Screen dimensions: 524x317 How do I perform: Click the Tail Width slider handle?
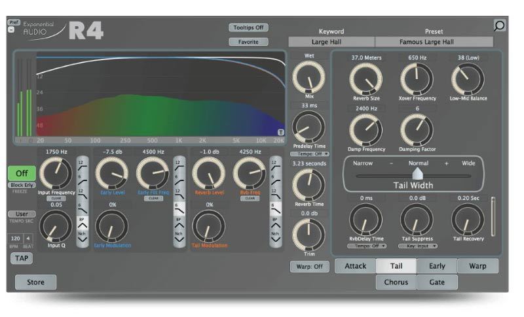coord(417,175)
